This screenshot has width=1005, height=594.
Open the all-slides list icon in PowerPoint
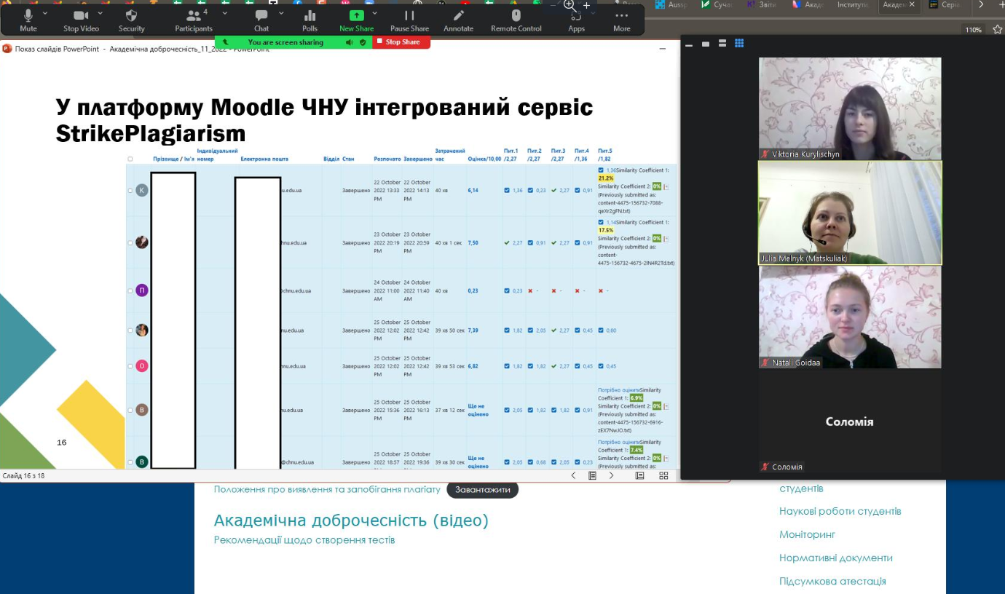tap(592, 475)
